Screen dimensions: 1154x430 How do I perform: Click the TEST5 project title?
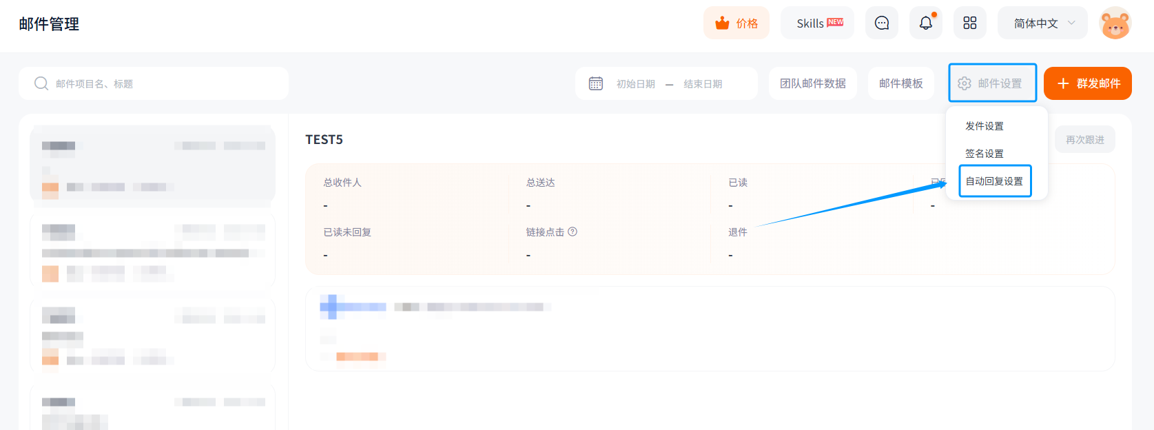click(x=324, y=140)
